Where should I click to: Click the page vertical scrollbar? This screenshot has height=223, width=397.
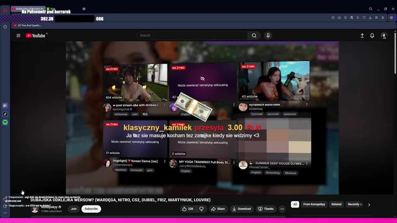[x=395, y=53]
